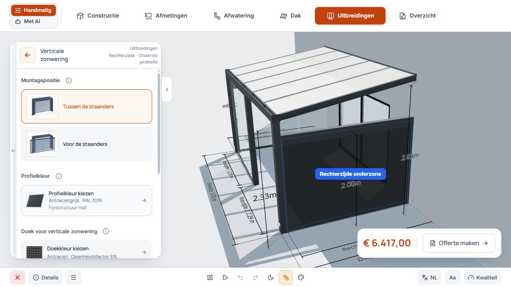Screen dimensions: 511x287
Task: Open the Uitbreidingen tab
Action: point(350,16)
